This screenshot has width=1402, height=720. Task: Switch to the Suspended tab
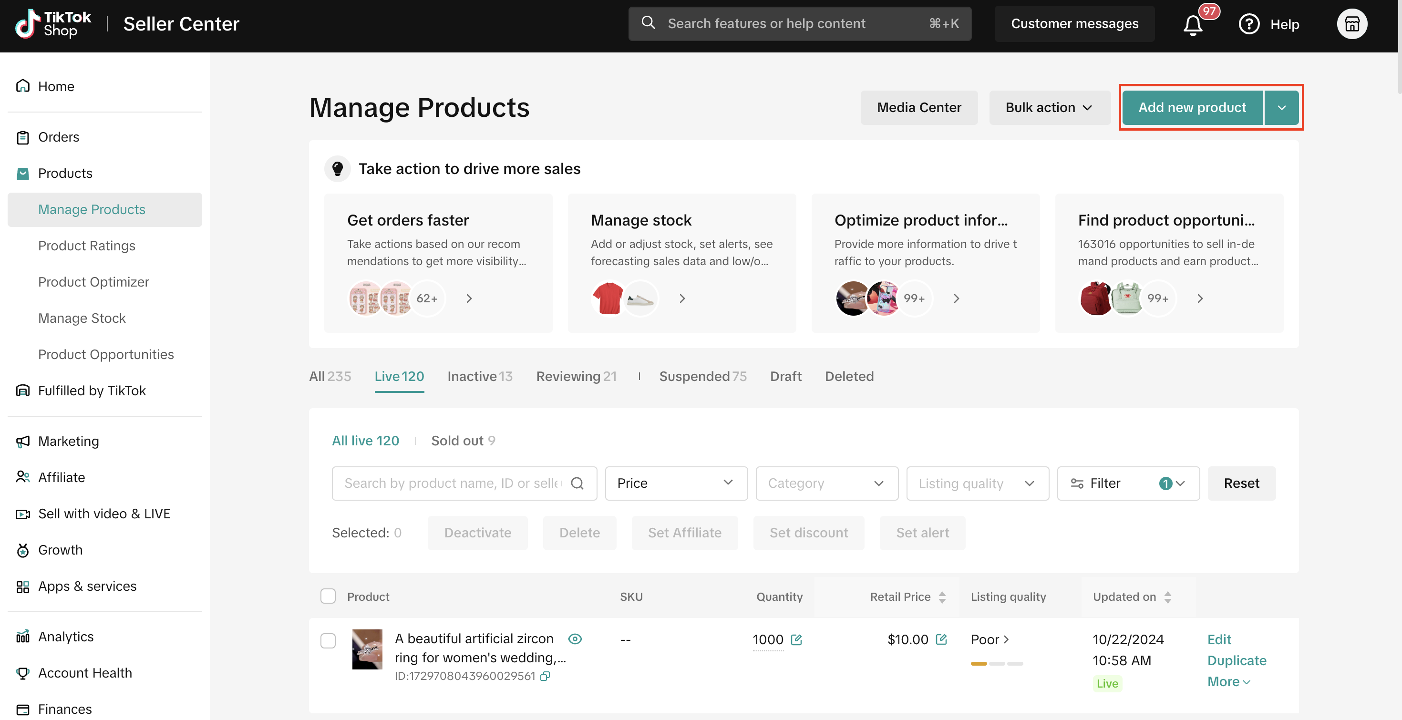702,376
